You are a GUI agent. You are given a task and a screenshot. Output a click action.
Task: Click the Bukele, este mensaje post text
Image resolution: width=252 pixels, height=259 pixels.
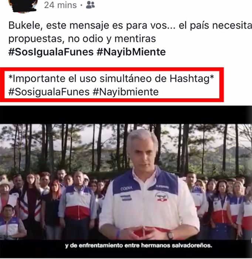click(x=130, y=25)
